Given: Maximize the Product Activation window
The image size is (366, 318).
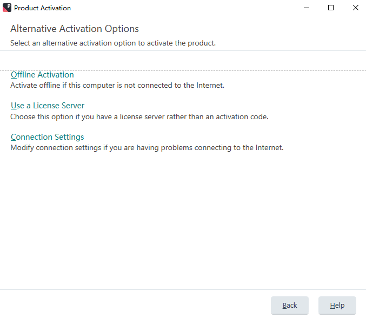Looking at the screenshot, I should [x=331, y=8].
